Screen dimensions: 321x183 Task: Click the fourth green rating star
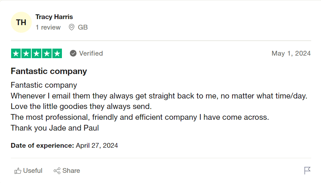(47, 53)
